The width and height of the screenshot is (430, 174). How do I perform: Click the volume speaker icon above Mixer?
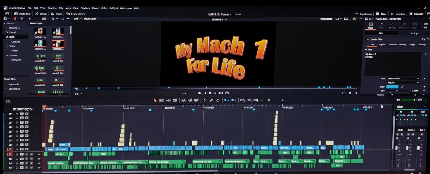pos(397,100)
